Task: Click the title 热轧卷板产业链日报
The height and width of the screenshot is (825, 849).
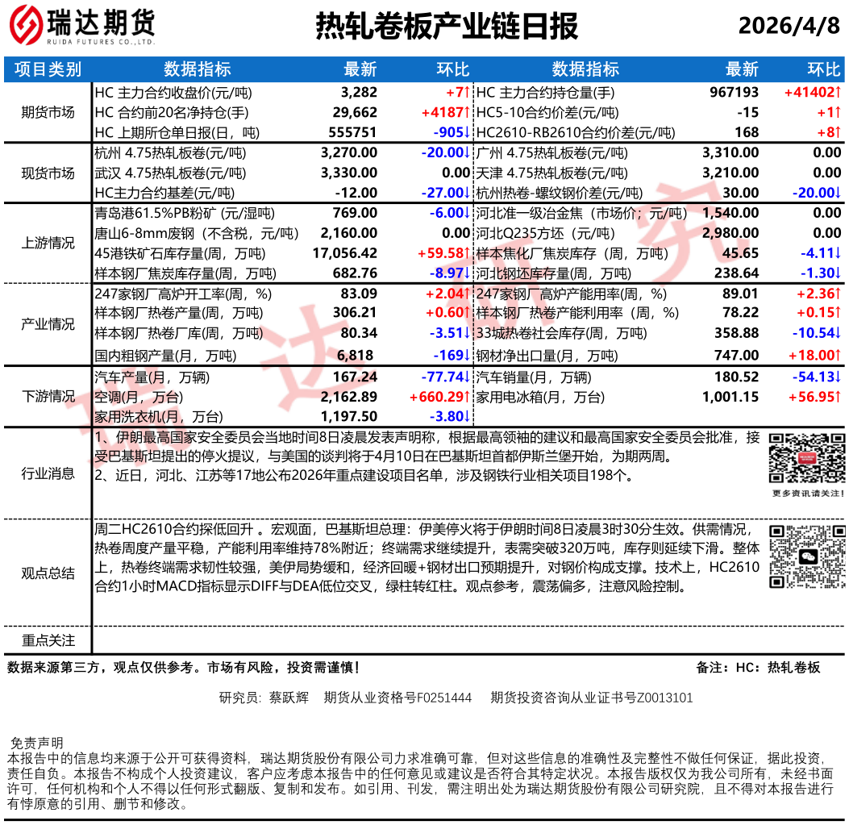Action: [x=446, y=27]
